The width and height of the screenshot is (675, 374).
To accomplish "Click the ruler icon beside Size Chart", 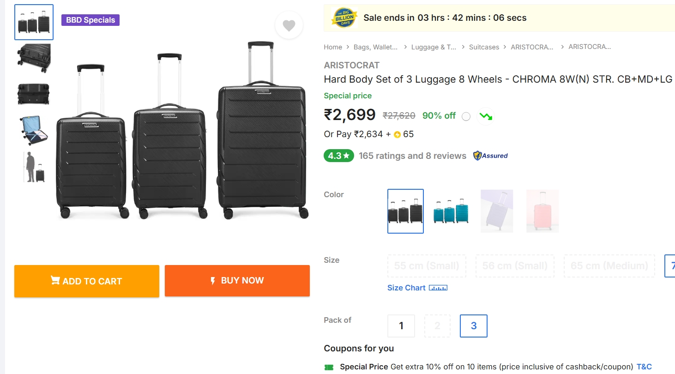I will pyautogui.click(x=438, y=288).
